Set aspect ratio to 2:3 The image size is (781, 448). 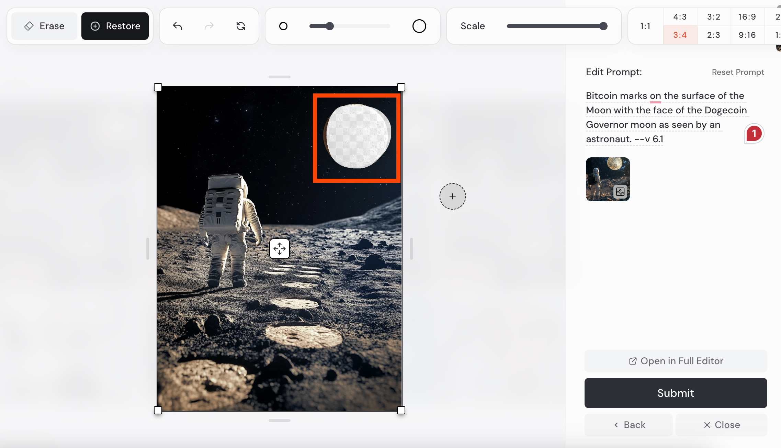[713, 35]
